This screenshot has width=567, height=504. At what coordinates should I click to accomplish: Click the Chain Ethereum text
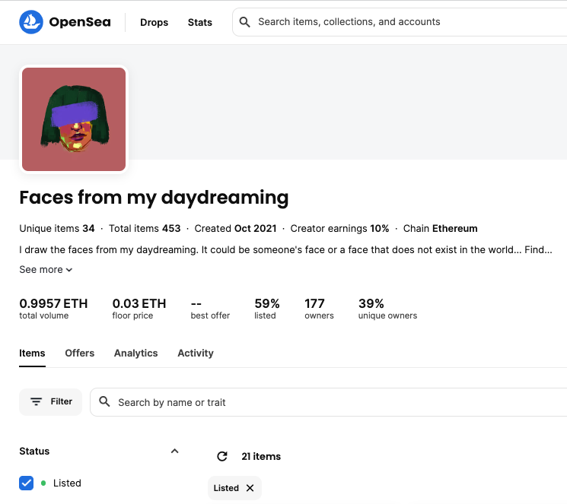(441, 228)
